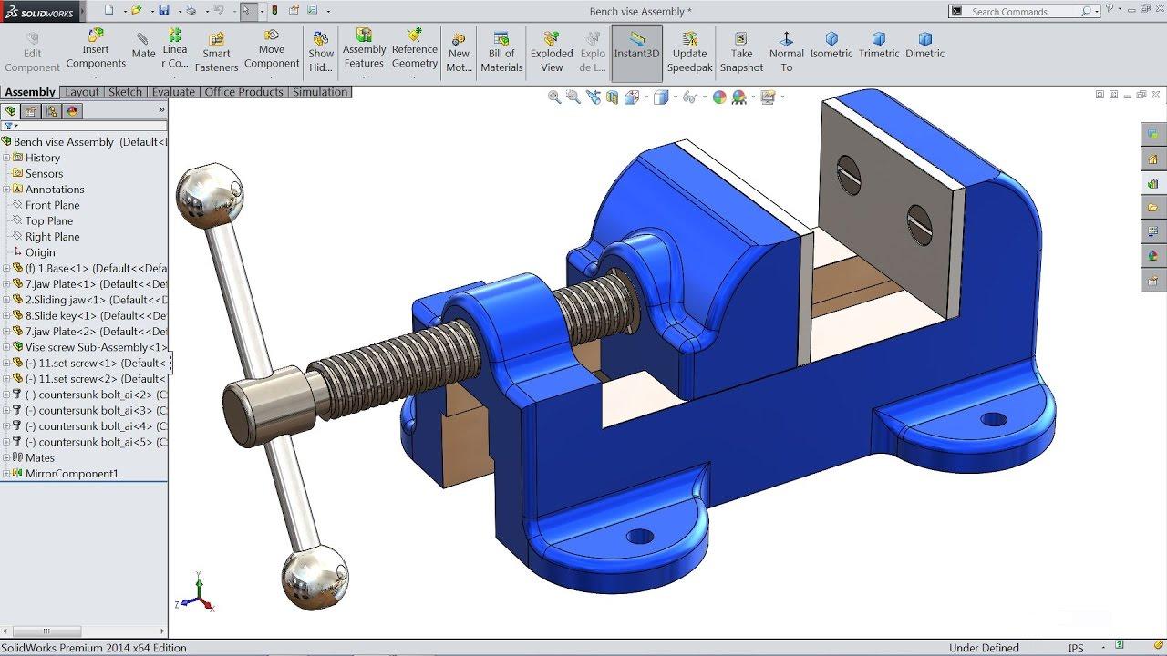Open Apply Scene icon
Viewport: 1167px width, 656px height.
pos(739,97)
